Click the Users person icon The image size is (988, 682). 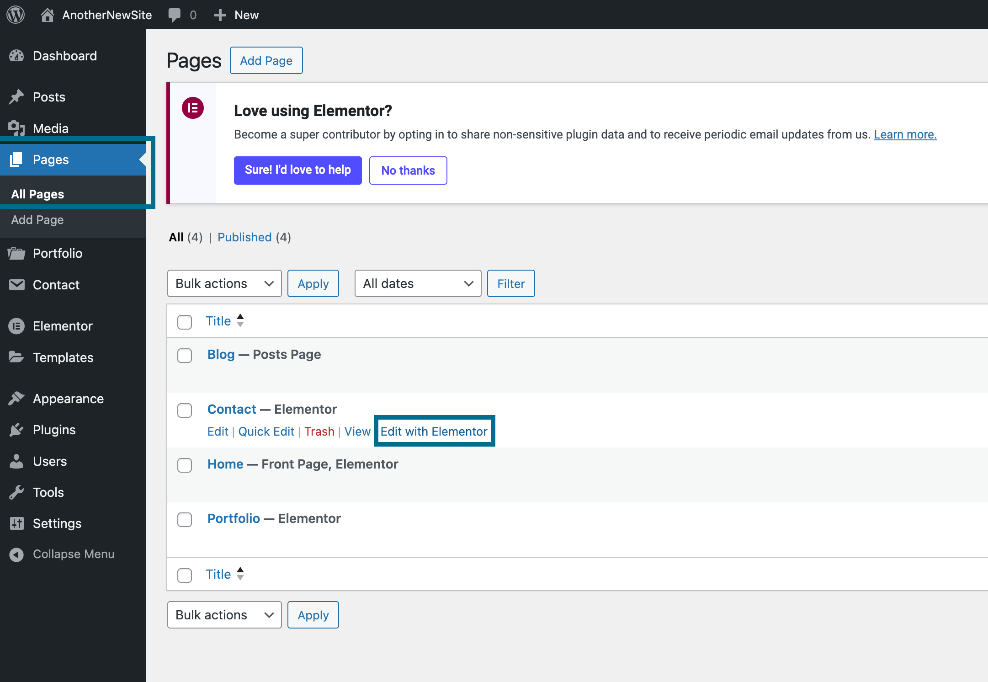click(x=16, y=461)
